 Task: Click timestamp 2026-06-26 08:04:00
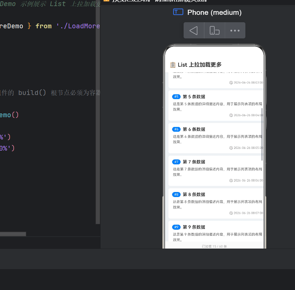248,115
